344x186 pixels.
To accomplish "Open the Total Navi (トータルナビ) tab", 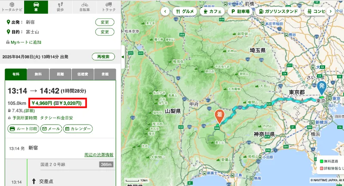I will 12,7.
